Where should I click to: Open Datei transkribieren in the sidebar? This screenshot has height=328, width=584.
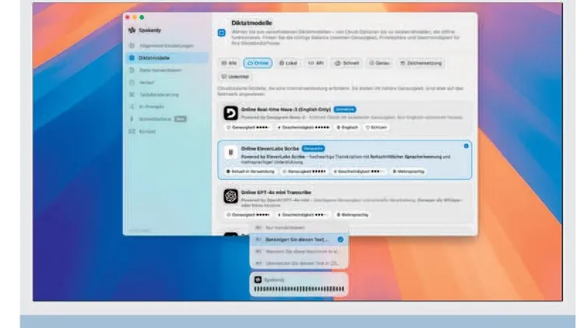pos(167,70)
